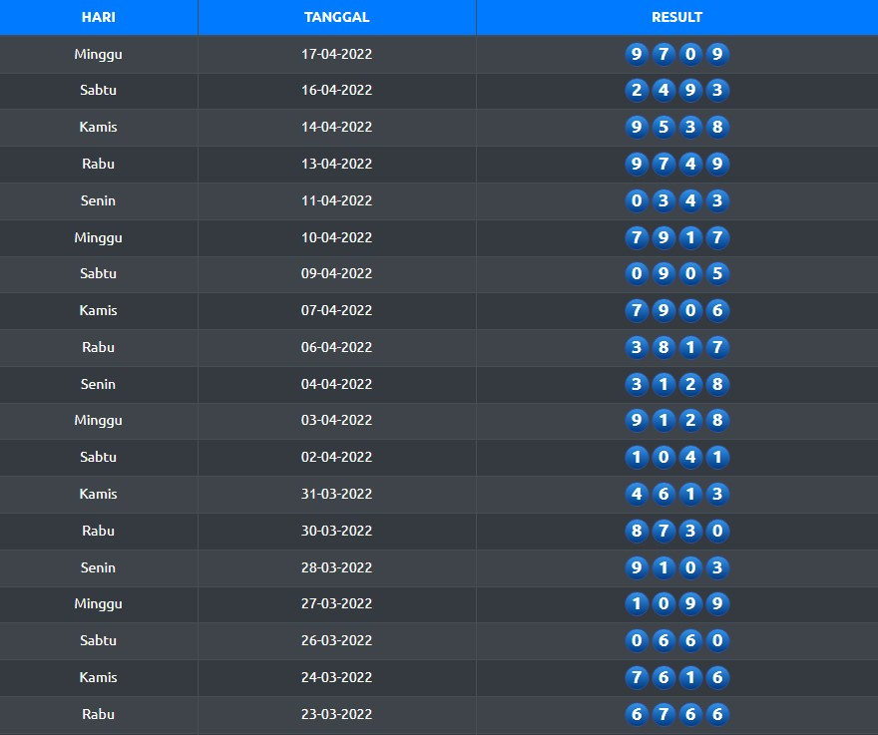Select the date 09-04-2022

(x=336, y=273)
